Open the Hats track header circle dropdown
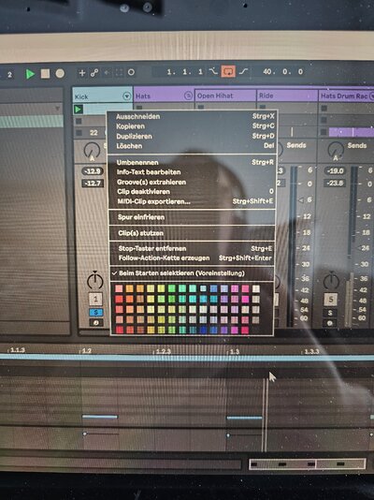Screen dimensions: 374x500 [x=189, y=96]
